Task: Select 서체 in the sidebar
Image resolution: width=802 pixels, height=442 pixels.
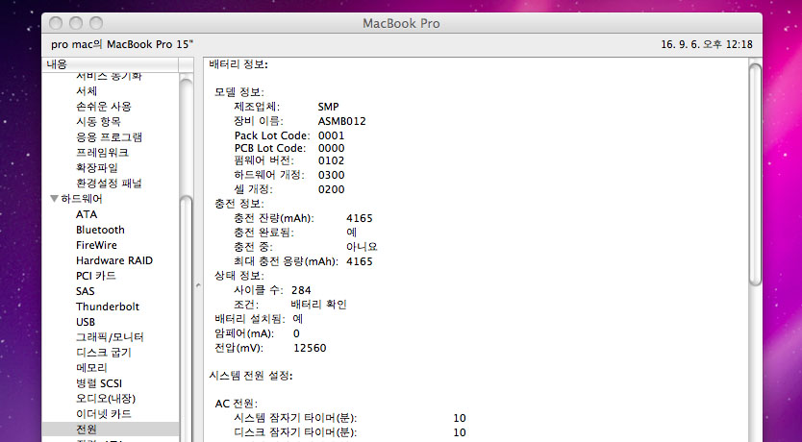Action: click(87, 91)
